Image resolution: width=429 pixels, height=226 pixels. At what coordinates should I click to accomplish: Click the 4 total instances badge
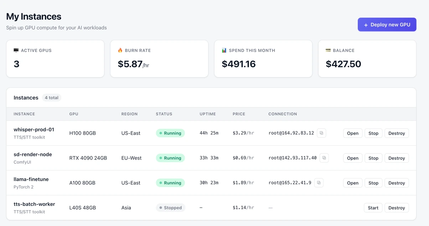tap(52, 98)
